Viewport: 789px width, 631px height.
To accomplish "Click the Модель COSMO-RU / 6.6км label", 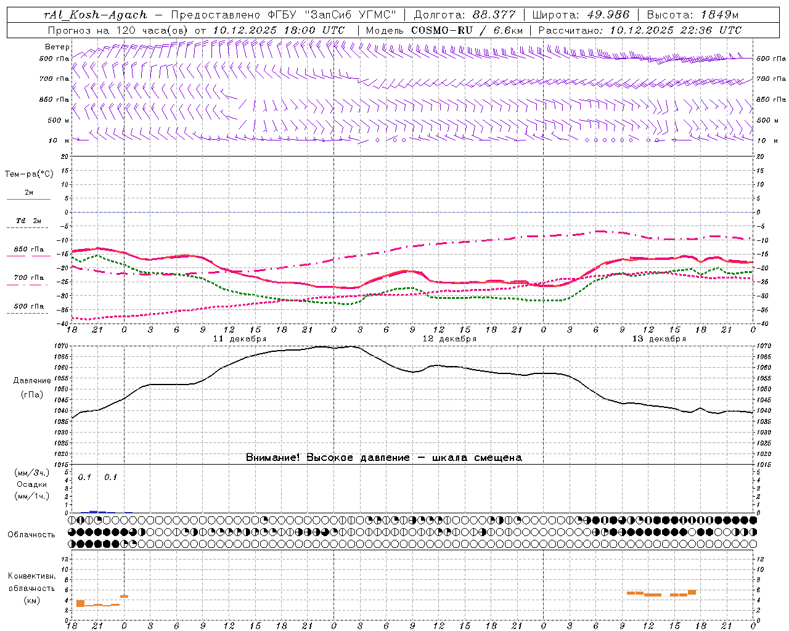I will tap(444, 30).
